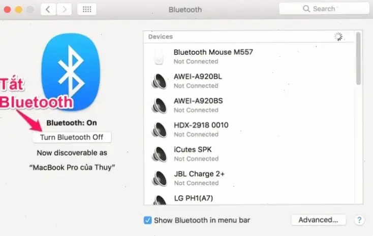Show all preferences via grid icon
Viewport: 373px width, 236px height.
(87, 9)
